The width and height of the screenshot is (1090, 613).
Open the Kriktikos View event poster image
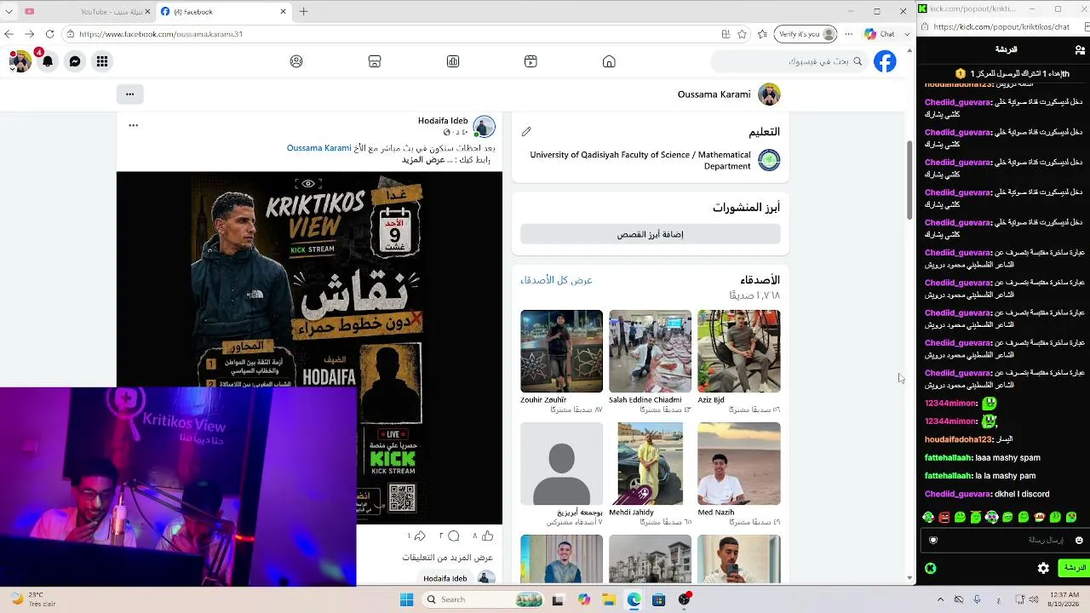click(309, 347)
